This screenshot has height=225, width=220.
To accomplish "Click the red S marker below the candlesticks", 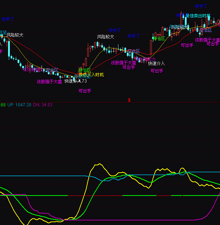I will click(x=129, y=100).
